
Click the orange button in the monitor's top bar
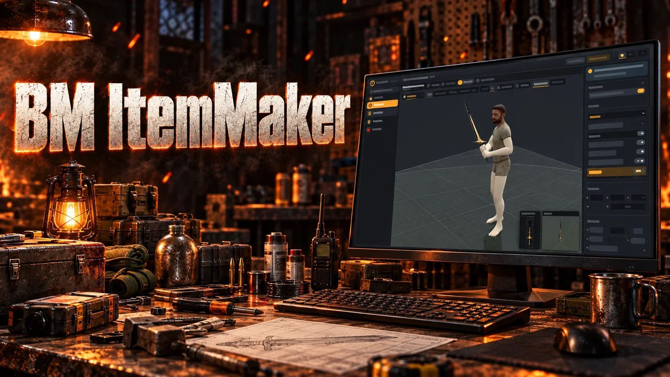[598, 58]
